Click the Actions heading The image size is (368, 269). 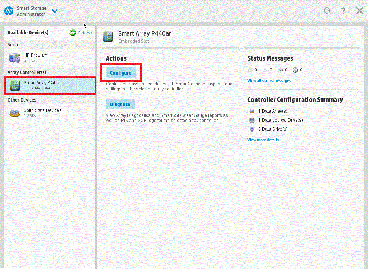click(116, 58)
